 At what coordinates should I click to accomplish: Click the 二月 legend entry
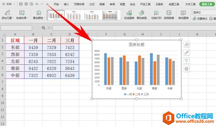point(136,94)
